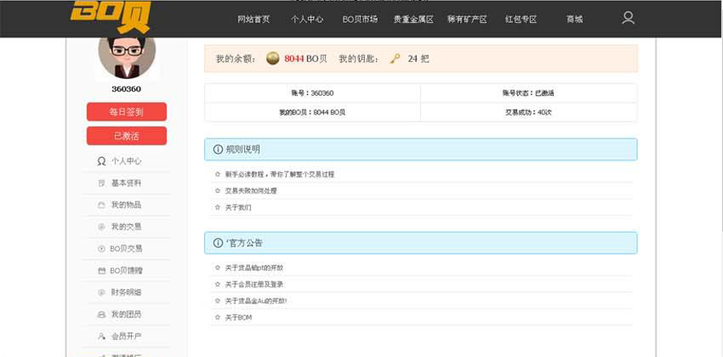Click the 我的团员 team icon
723x357 pixels.
tap(102, 315)
